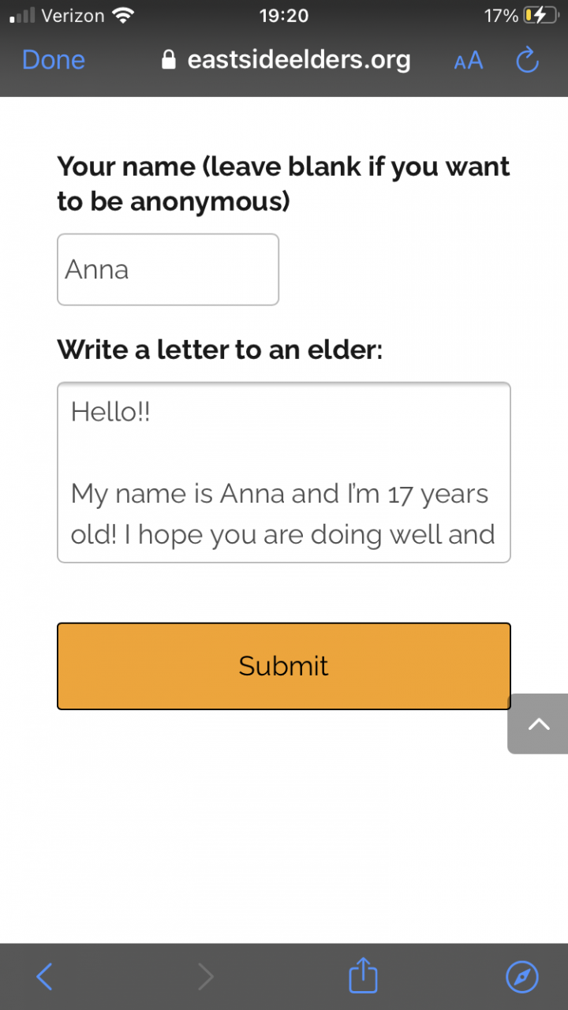The image size is (568, 1010).
Task: Tap Done to close the browser view
Action: click(x=54, y=60)
